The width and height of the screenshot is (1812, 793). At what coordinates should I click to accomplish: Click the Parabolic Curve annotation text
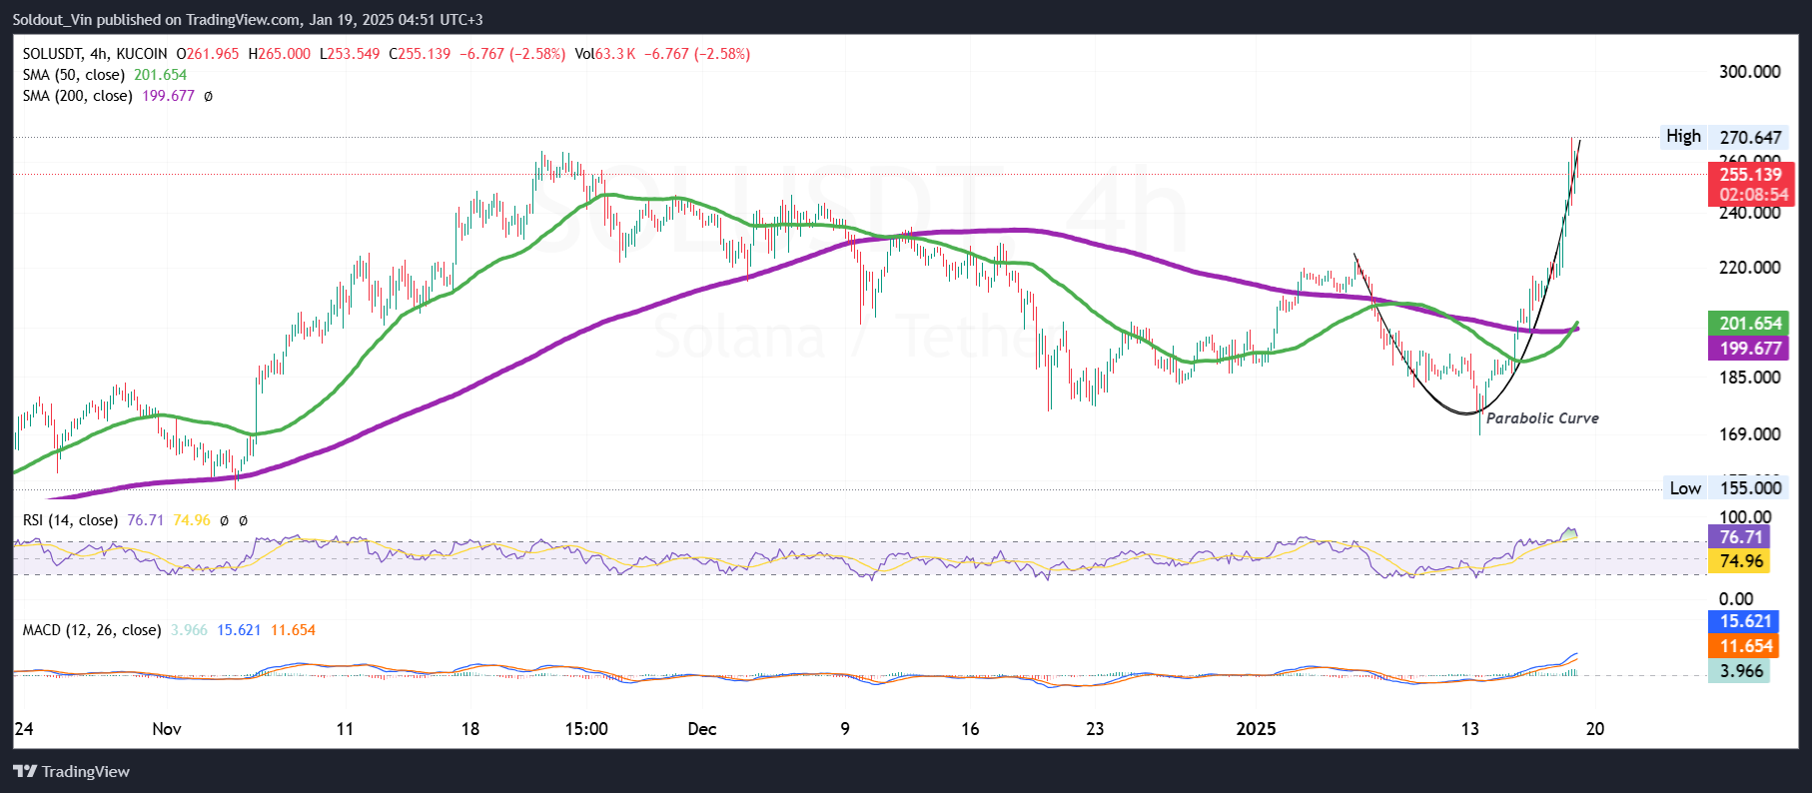1542,418
